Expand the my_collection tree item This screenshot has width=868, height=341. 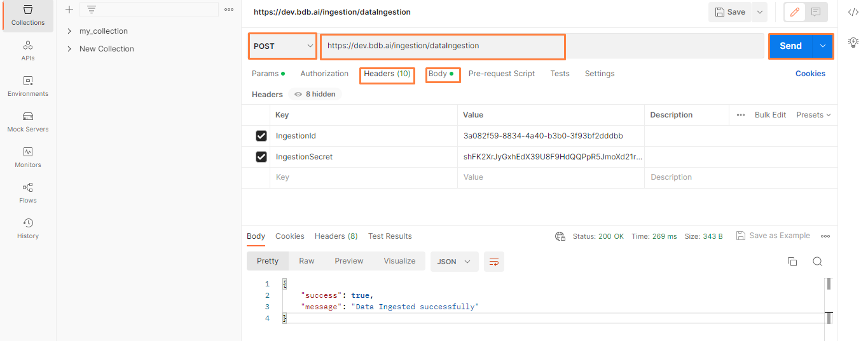coord(69,31)
